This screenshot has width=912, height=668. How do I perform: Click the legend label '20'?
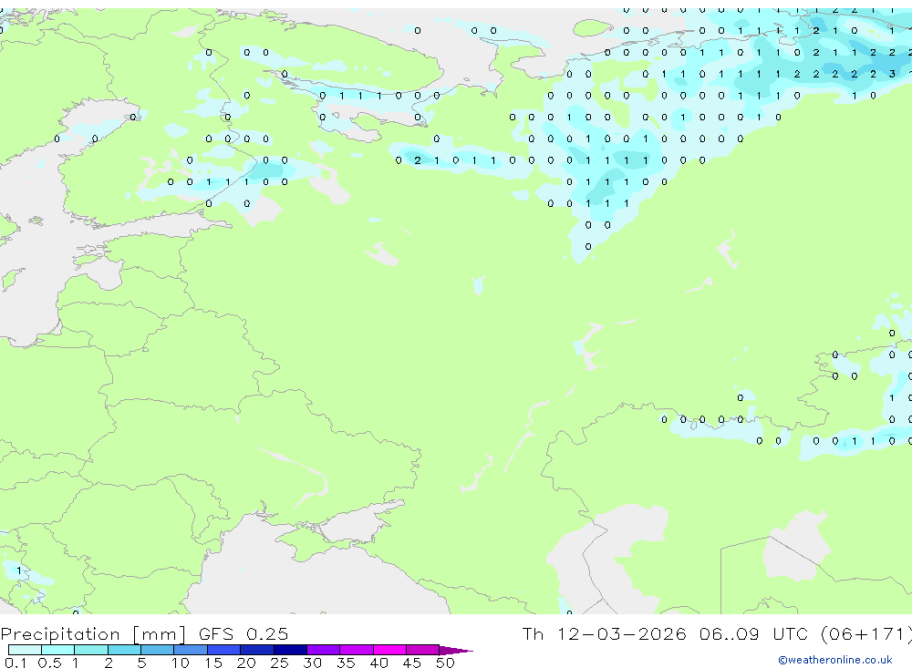tap(246, 663)
